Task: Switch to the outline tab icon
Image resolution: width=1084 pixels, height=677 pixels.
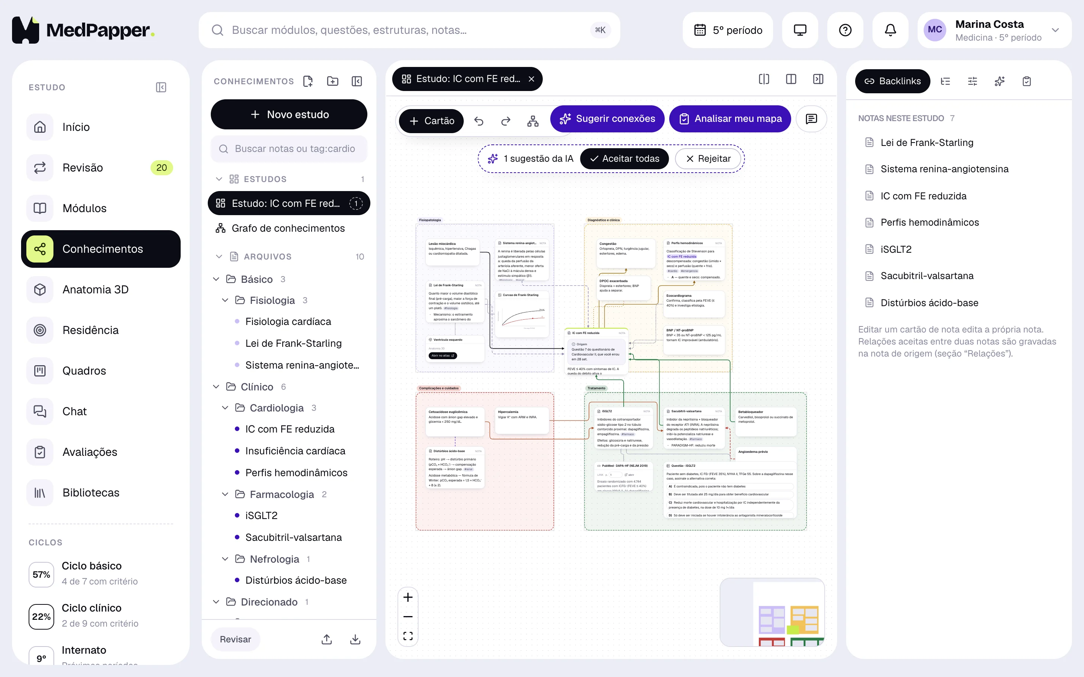Action: (x=945, y=81)
